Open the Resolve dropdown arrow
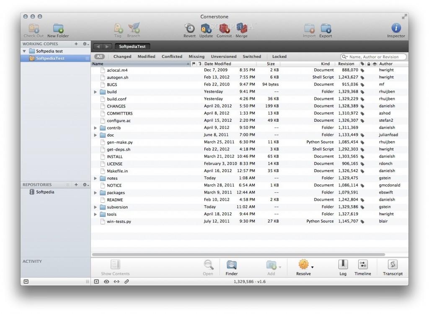The width and height of the screenshot is (429, 314). [312, 267]
